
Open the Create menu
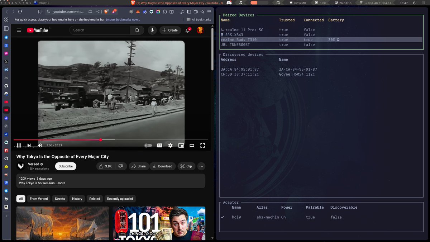170,30
